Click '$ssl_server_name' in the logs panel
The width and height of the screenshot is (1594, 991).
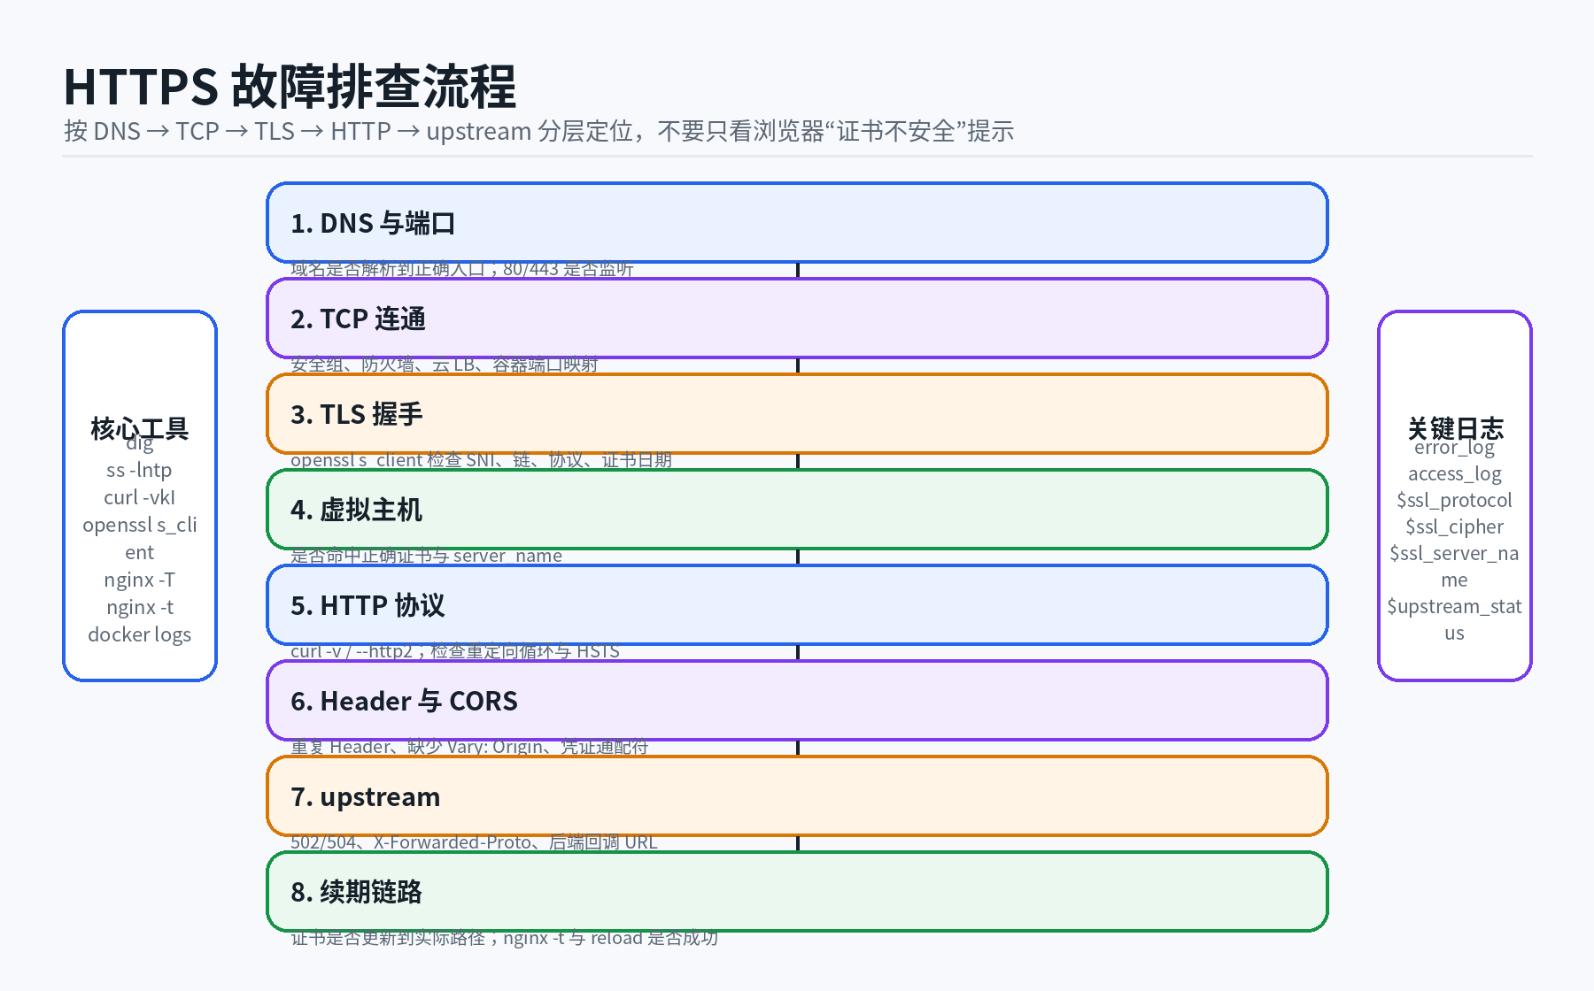coord(1455,566)
